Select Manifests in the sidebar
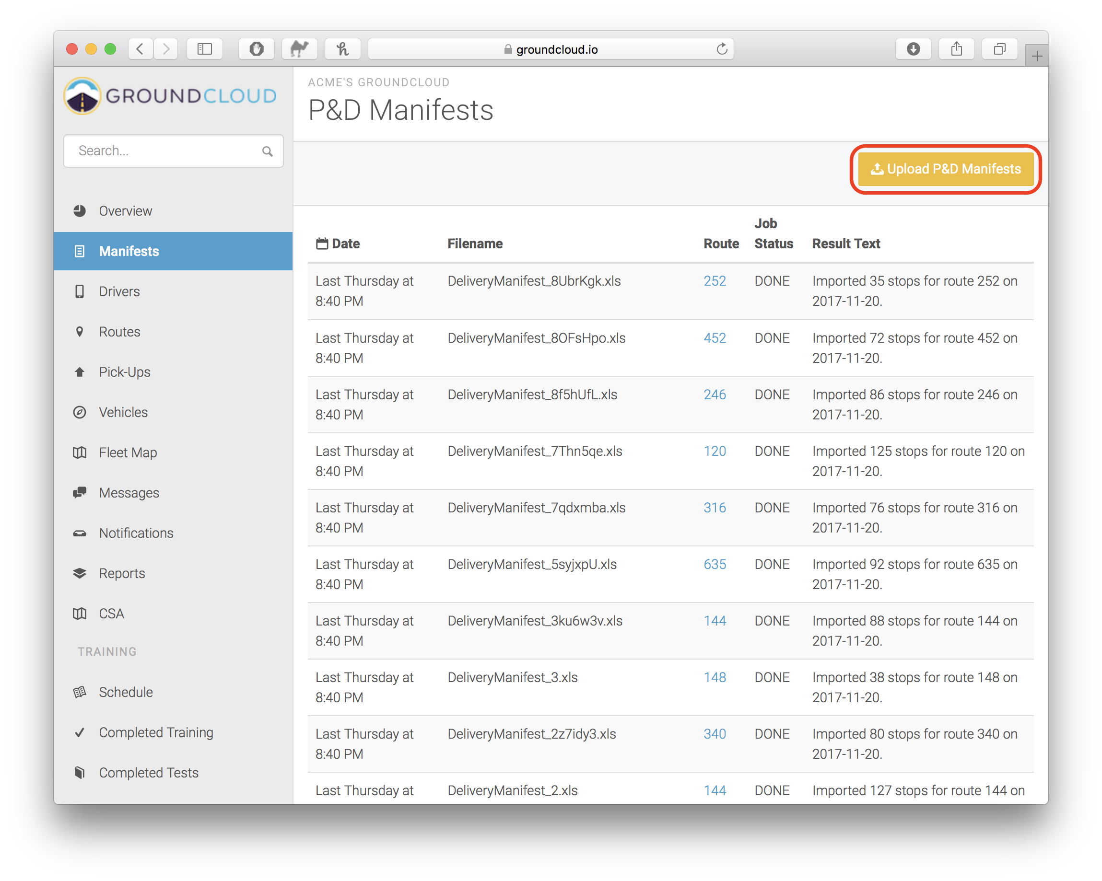 [x=173, y=252]
